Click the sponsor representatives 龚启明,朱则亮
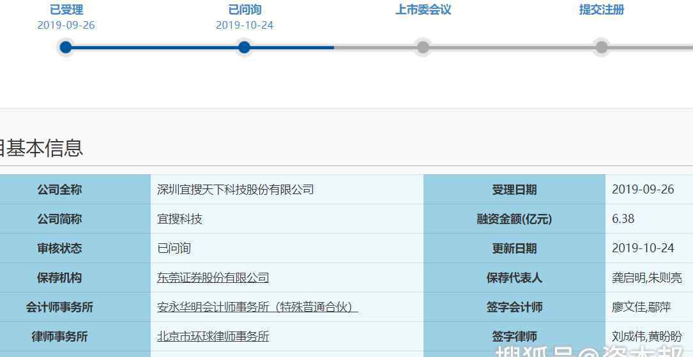This screenshot has width=693, height=357. (x=647, y=278)
